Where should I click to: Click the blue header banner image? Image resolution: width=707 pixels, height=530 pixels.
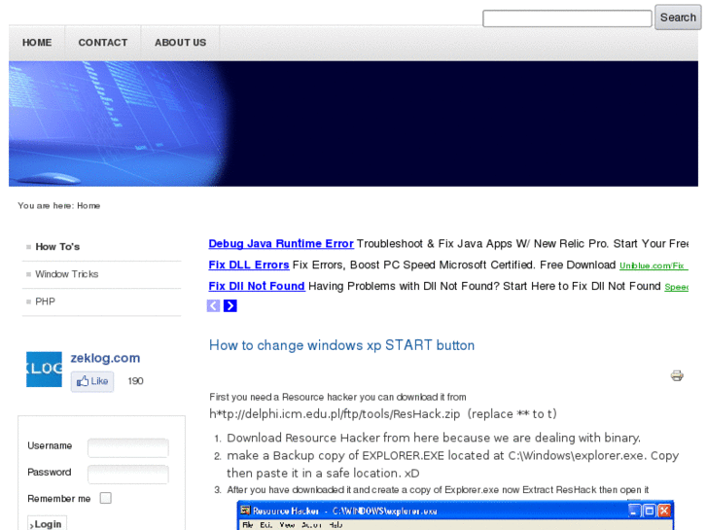(354, 124)
